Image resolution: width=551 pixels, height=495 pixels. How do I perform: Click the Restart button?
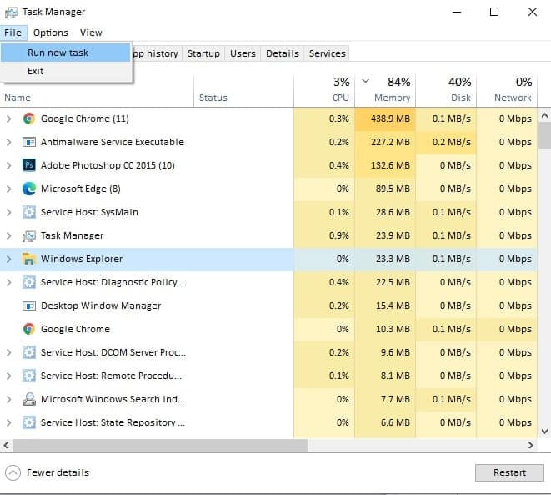coord(509,472)
